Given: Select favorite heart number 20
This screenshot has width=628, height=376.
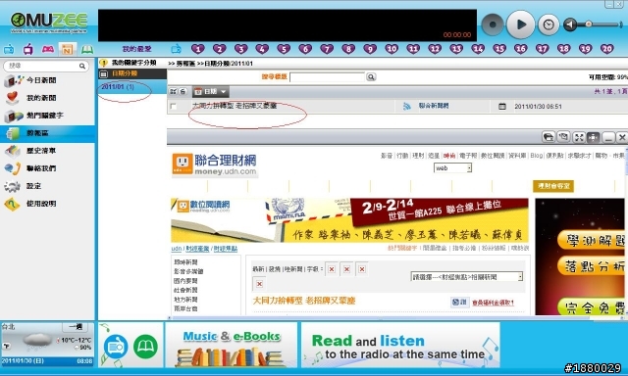Looking at the screenshot, I should click(607, 49).
